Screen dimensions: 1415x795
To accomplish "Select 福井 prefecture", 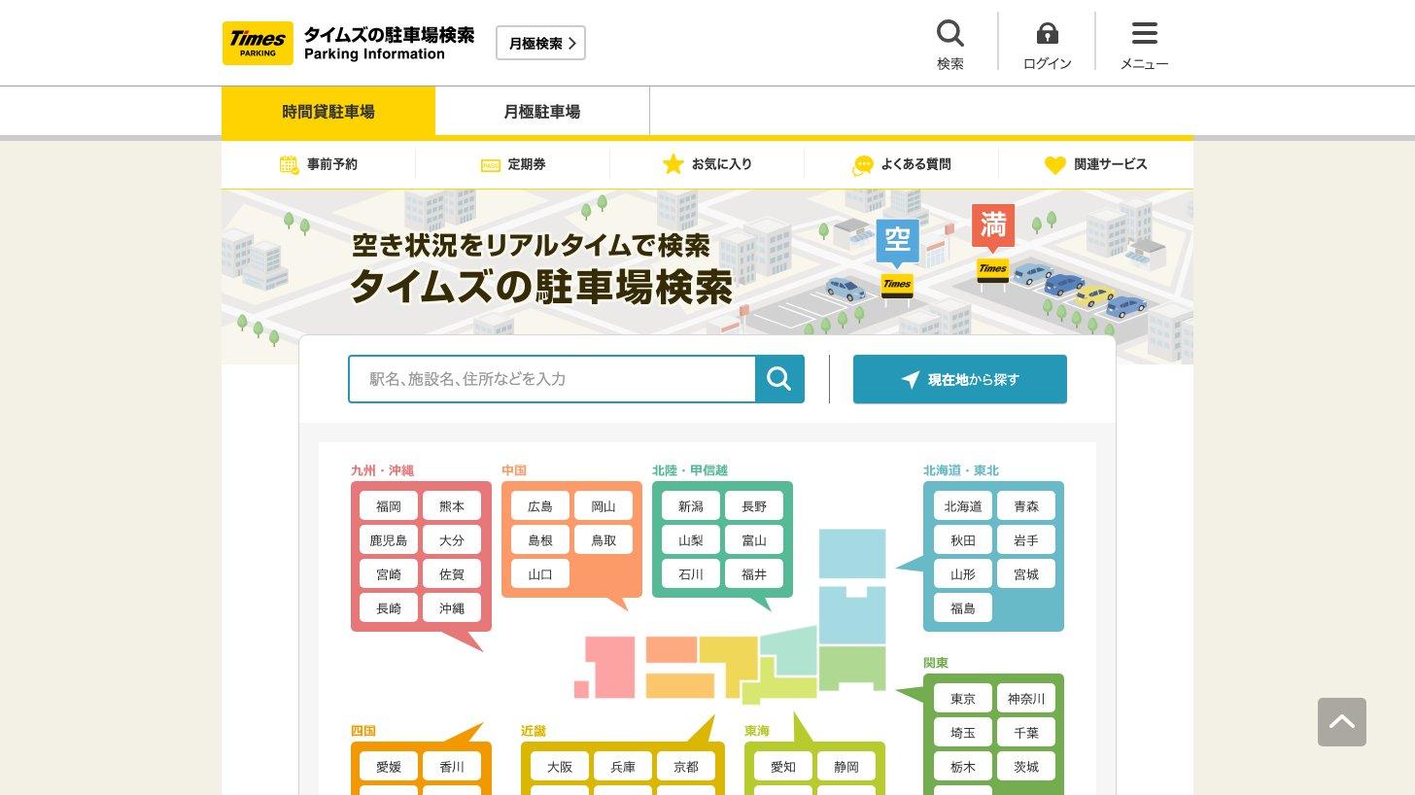I will (x=754, y=574).
